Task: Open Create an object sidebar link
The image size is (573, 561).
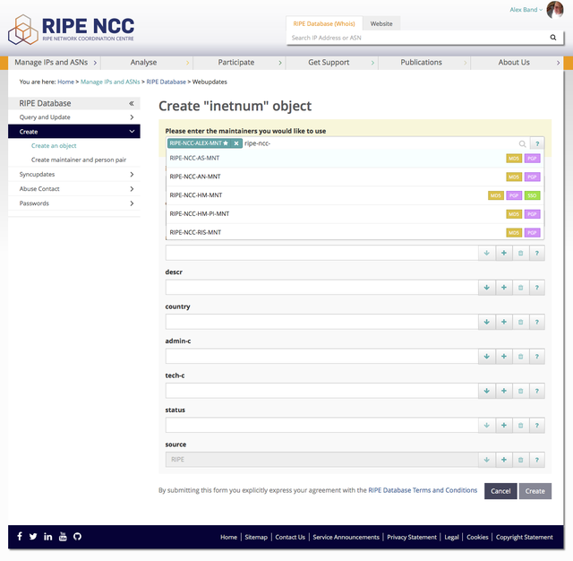Action: (54, 145)
